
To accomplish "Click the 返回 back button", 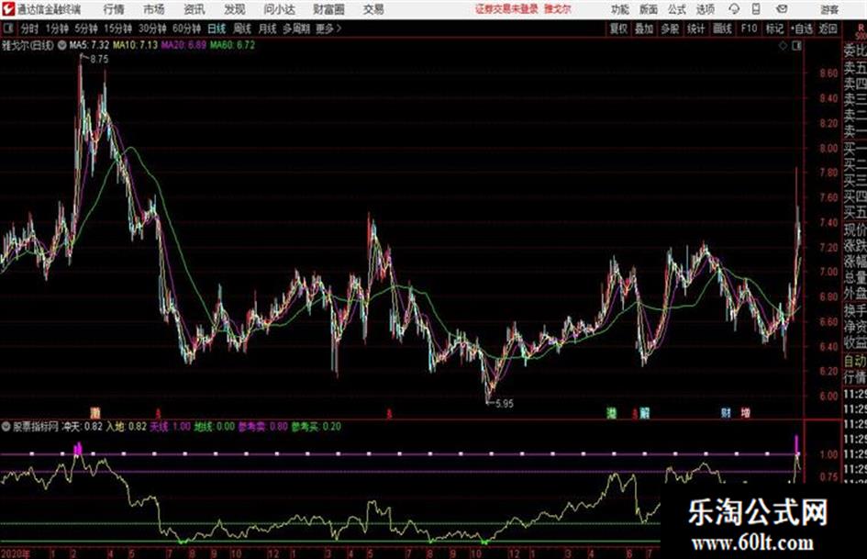I will pos(828,28).
